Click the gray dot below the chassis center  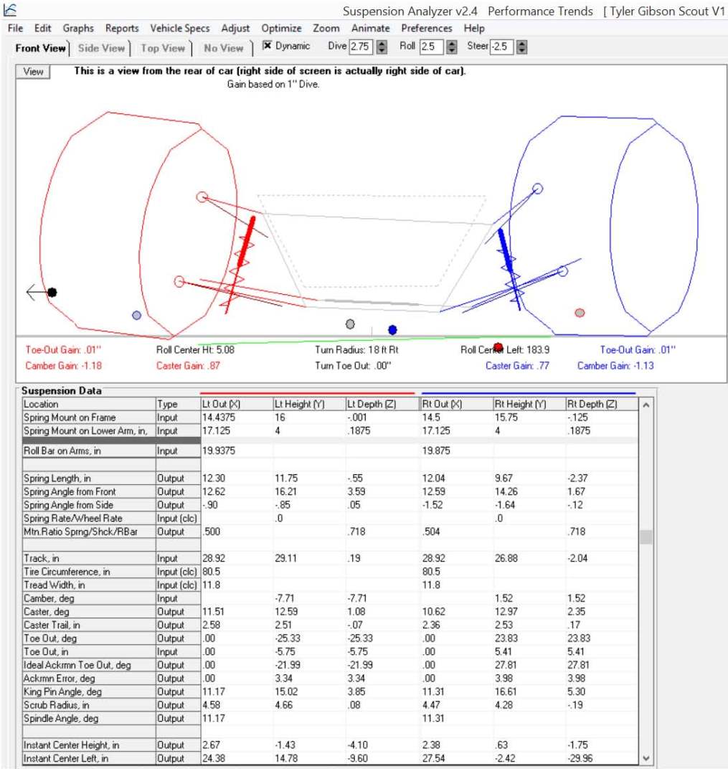pos(350,324)
